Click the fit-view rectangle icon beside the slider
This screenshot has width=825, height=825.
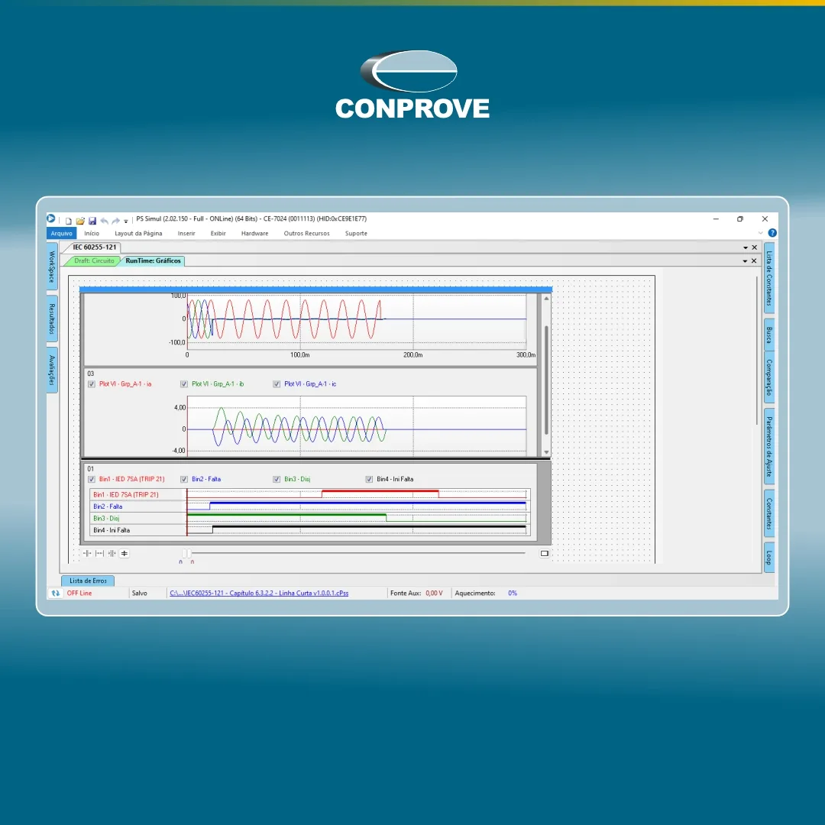[x=545, y=553]
